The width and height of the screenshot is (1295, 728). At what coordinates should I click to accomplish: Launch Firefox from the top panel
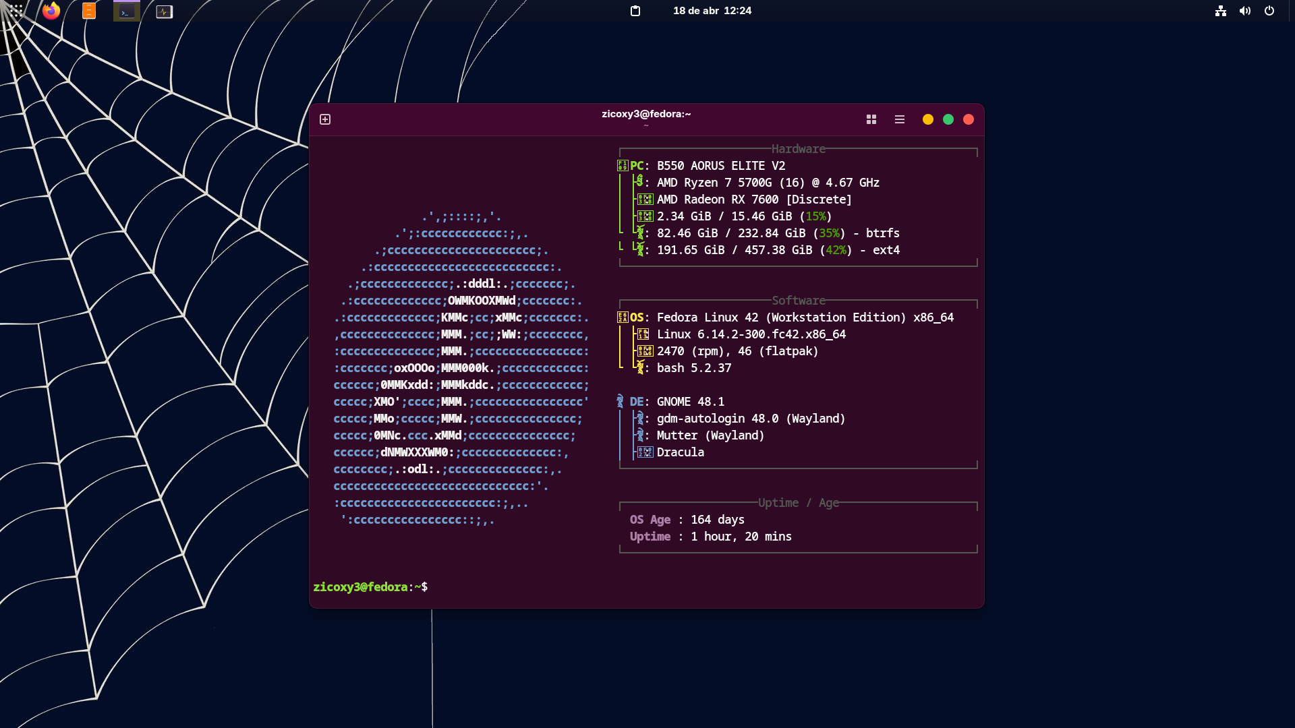(x=51, y=11)
